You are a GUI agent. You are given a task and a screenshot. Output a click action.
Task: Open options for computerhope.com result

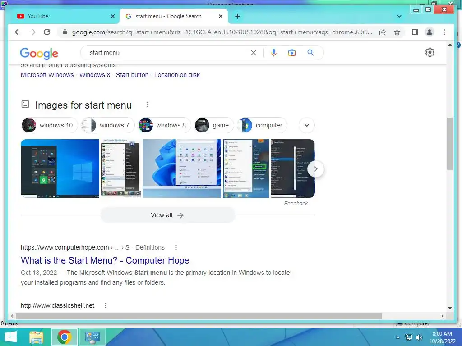(176, 247)
